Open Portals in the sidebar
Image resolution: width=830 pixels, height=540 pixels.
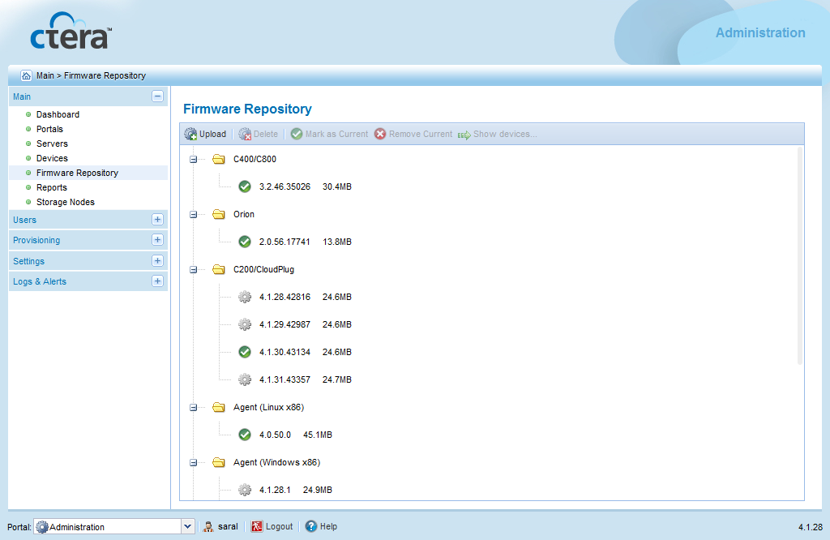[49, 129]
